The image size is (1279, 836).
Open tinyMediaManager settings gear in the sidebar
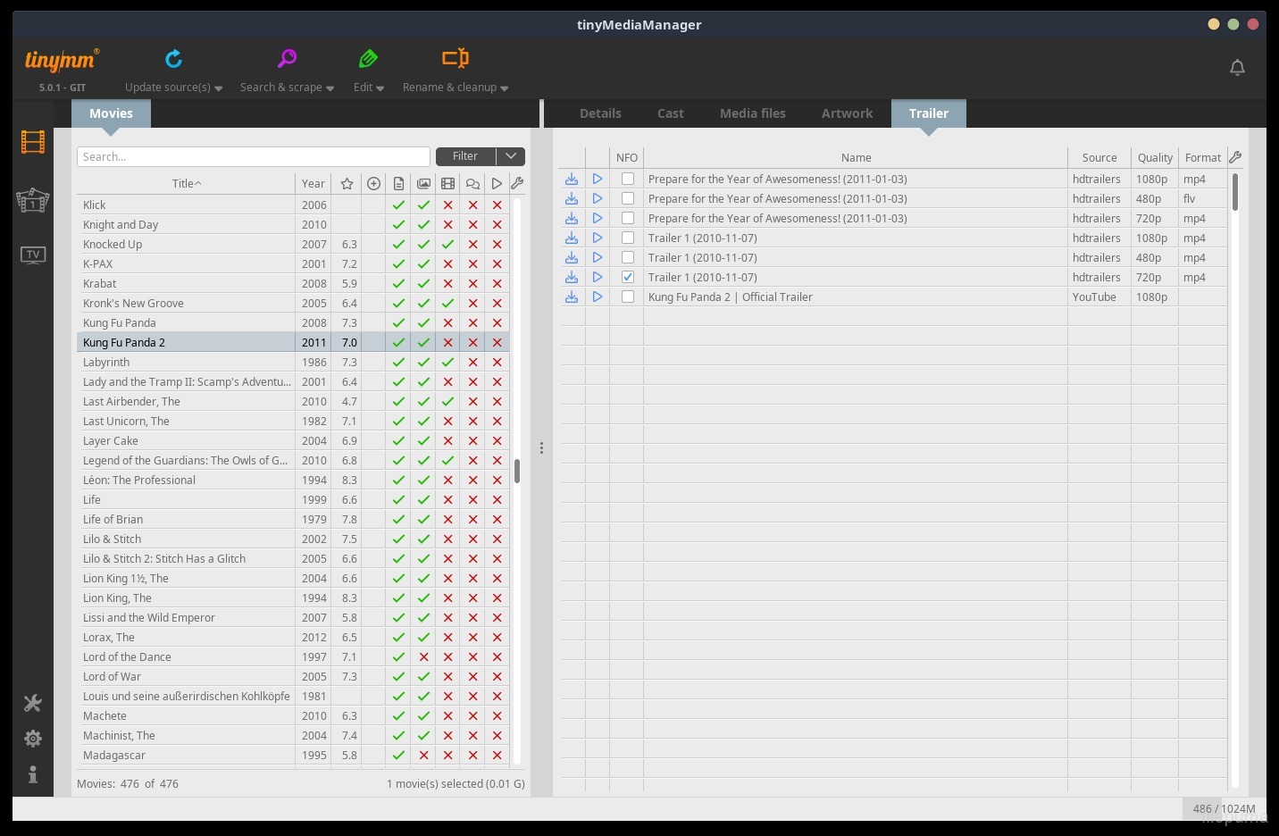pyautogui.click(x=32, y=738)
